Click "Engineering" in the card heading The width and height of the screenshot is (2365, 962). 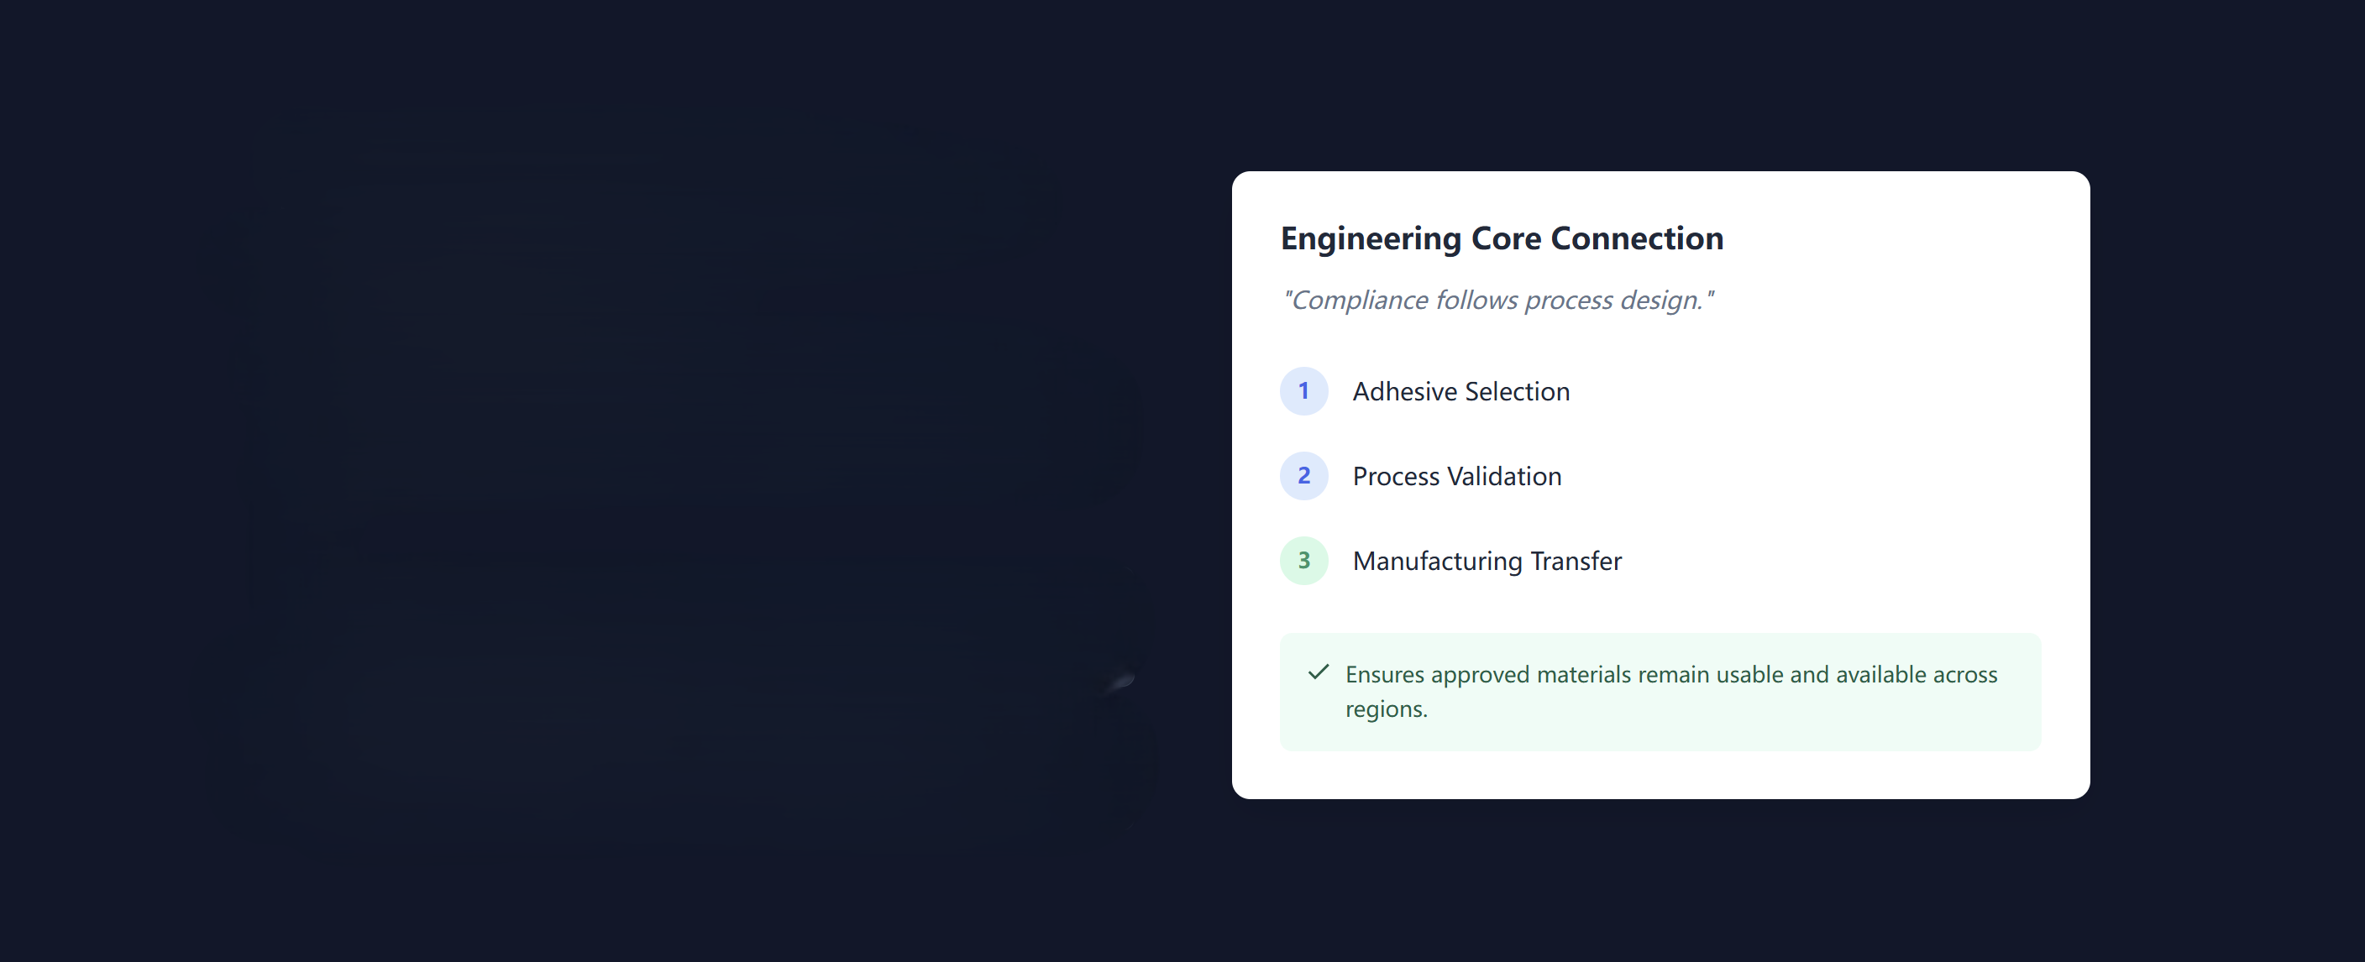(x=1371, y=238)
